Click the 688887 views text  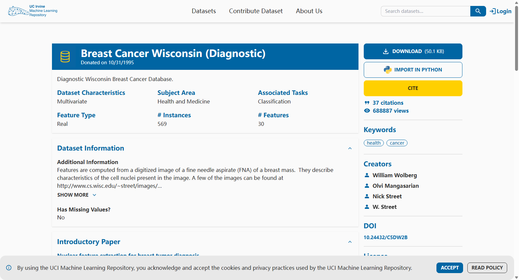click(391, 111)
